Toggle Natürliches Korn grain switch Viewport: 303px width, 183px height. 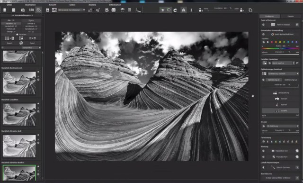(x=263, y=151)
